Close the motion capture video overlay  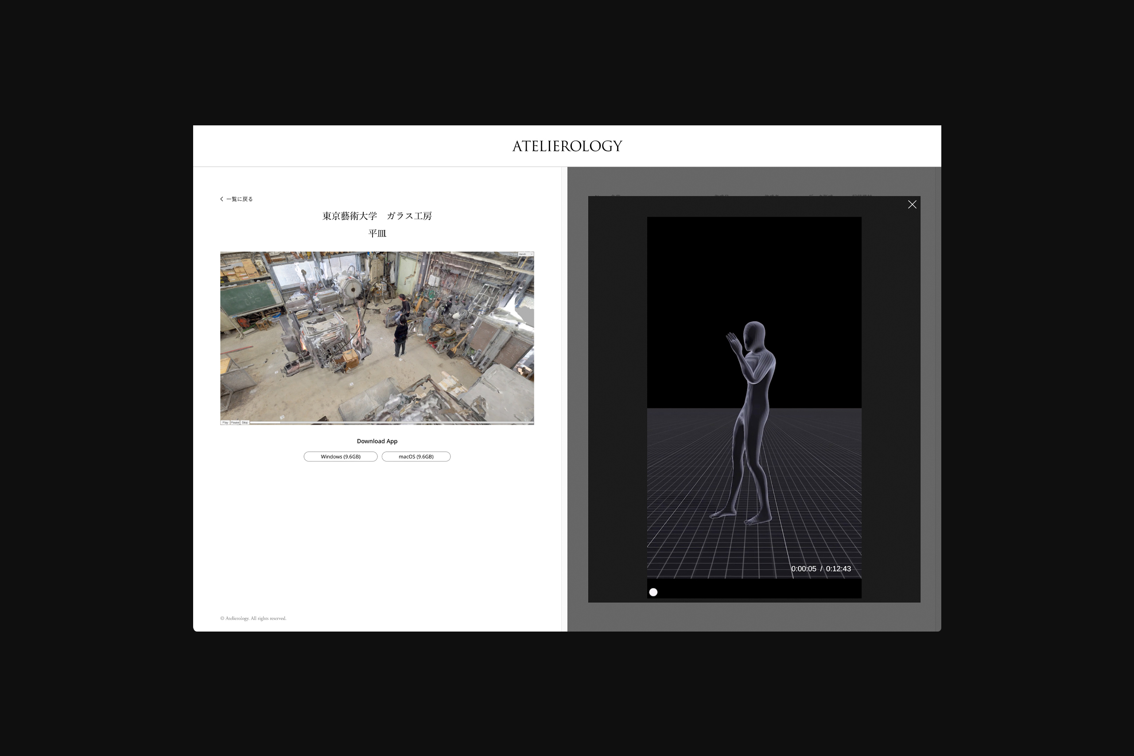[912, 205]
